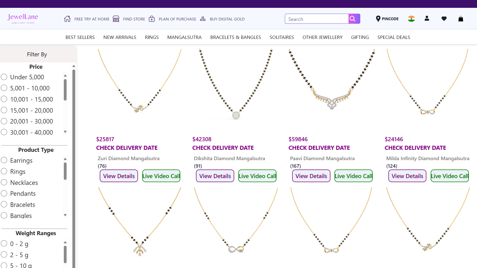Click inside the Search input field
477x268 pixels.
[316, 19]
